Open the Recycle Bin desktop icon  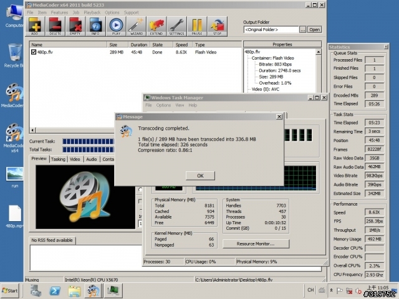14,55
